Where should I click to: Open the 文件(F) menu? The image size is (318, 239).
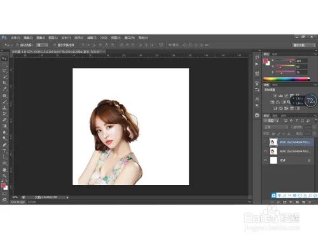click(15, 38)
